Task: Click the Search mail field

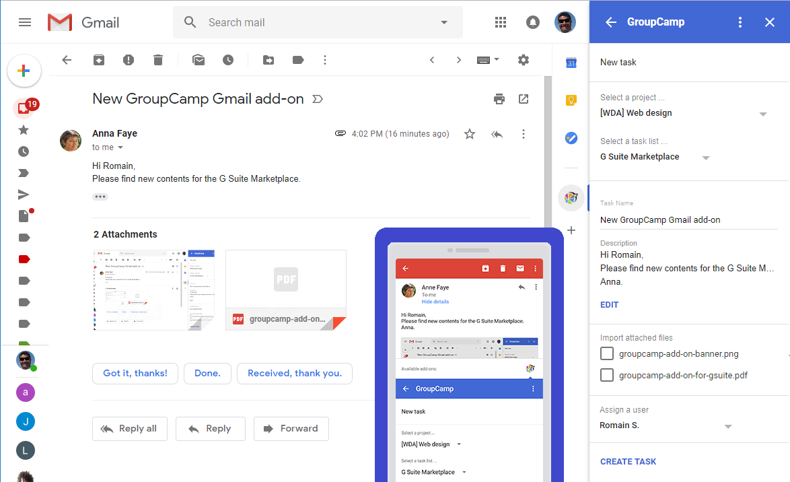Action: click(316, 22)
